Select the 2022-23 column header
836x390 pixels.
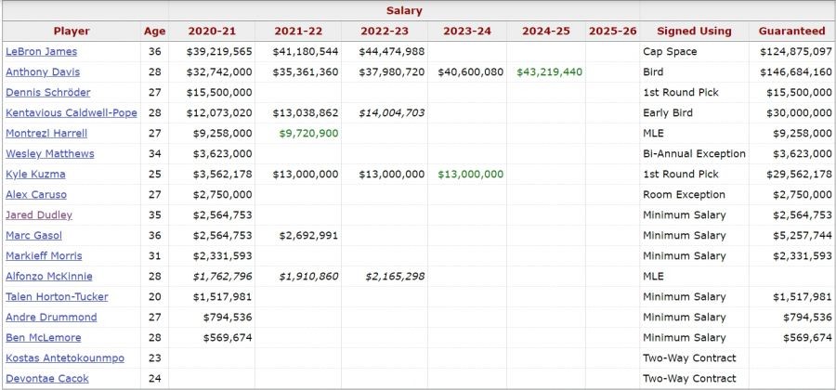(385, 31)
